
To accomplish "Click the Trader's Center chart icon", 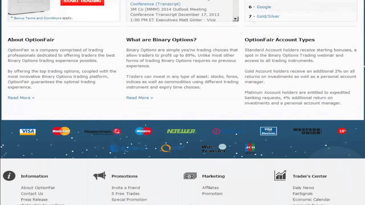I will pos(280,175).
